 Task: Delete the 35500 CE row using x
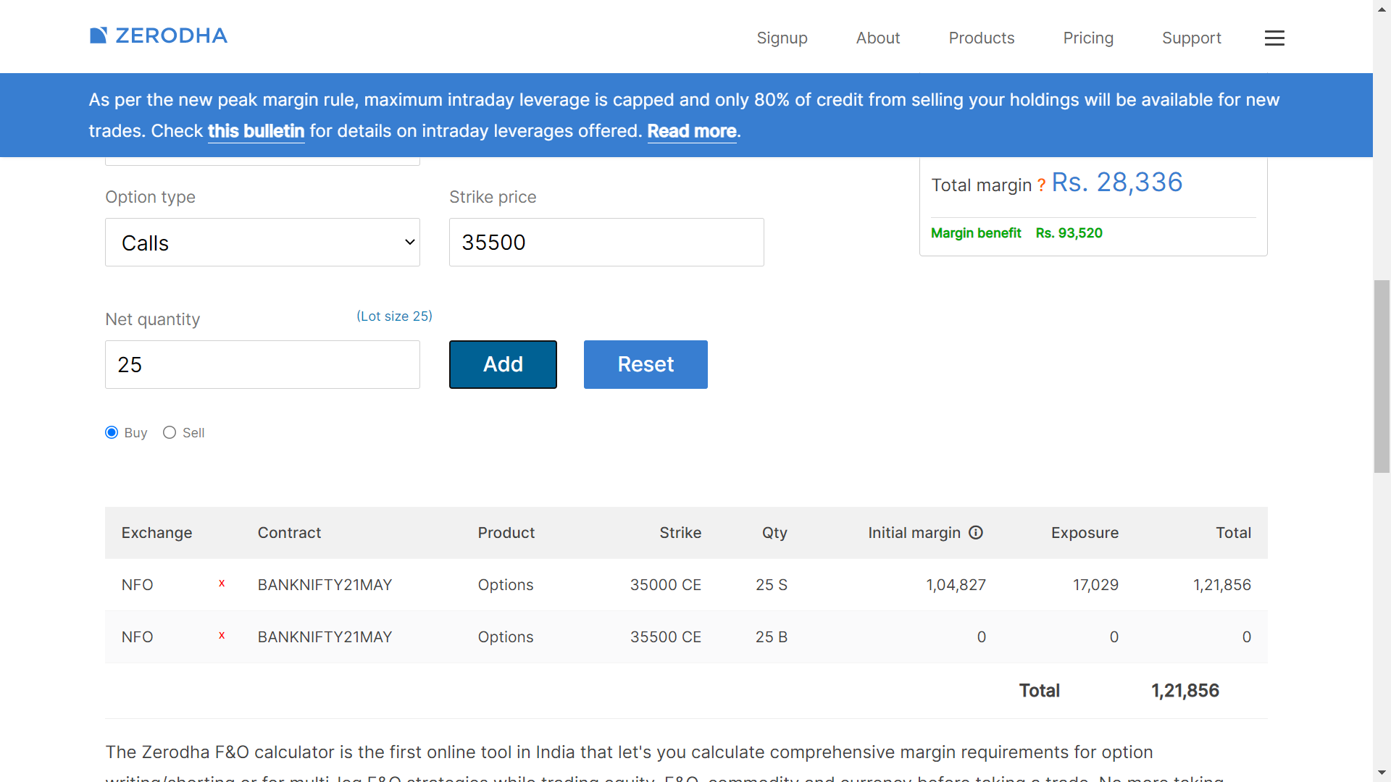[x=222, y=636]
